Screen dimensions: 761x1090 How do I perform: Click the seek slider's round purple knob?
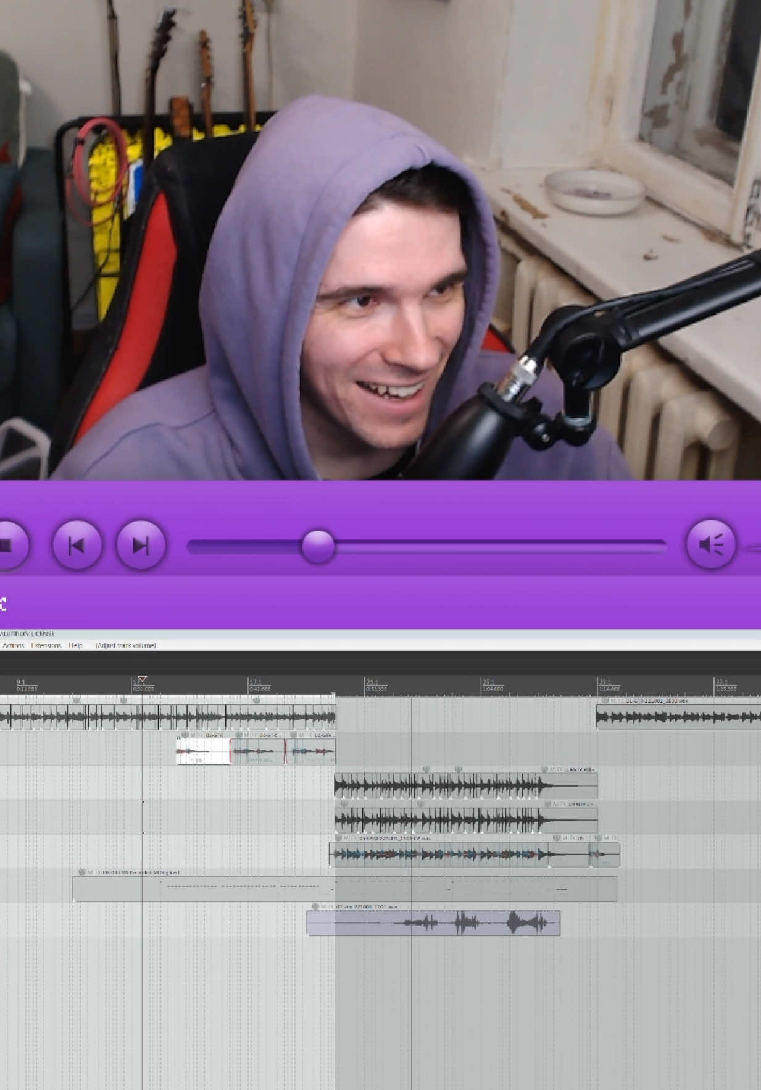(318, 546)
